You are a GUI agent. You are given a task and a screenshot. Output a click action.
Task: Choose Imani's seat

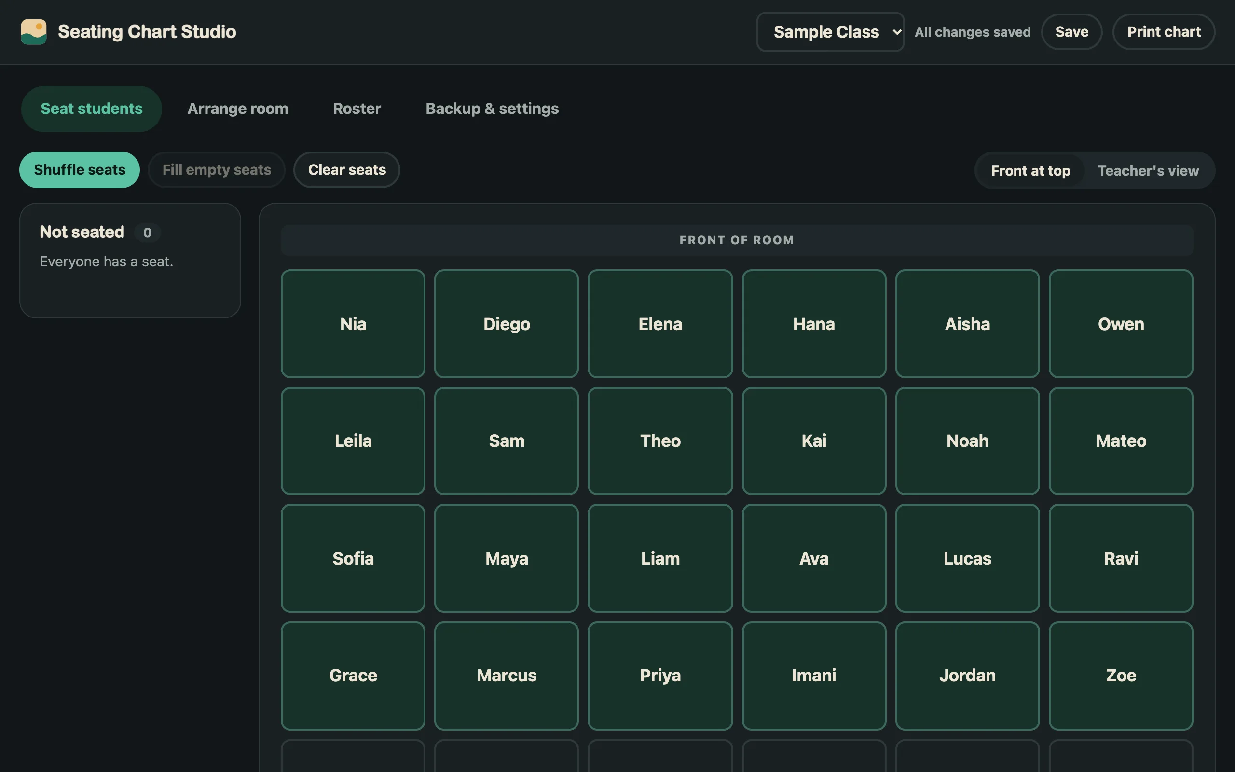point(813,675)
